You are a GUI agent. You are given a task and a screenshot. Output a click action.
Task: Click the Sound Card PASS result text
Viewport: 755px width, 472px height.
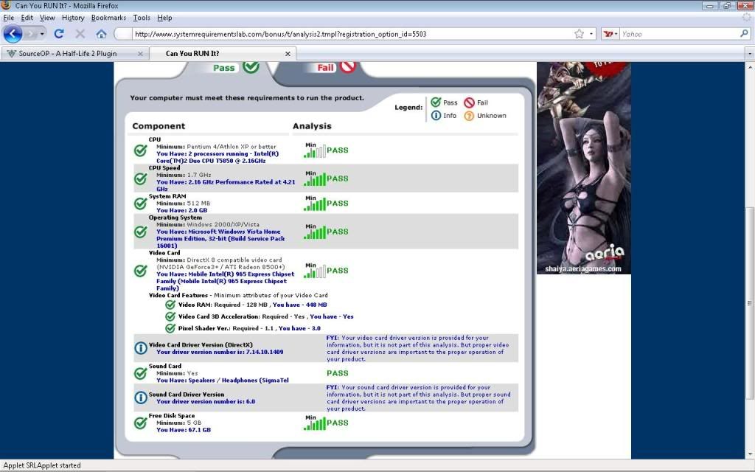338,373
